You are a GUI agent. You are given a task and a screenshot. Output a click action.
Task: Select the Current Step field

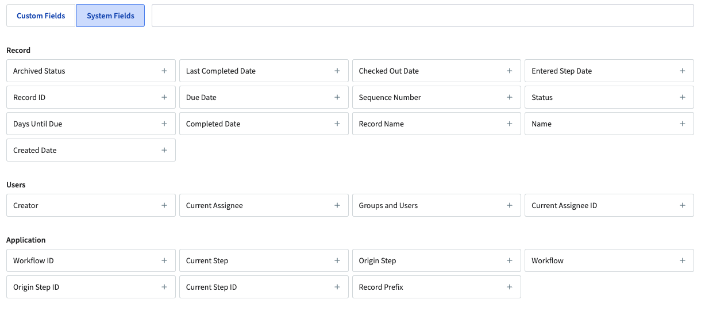(x=253, y=261)
